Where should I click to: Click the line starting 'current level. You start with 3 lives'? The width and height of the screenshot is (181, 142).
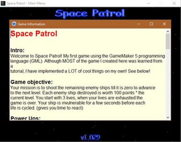[76, 98]
